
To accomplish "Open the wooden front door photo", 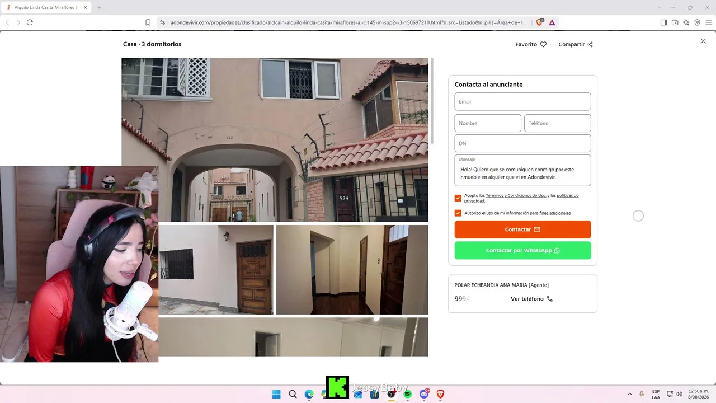I will point(216,270).
